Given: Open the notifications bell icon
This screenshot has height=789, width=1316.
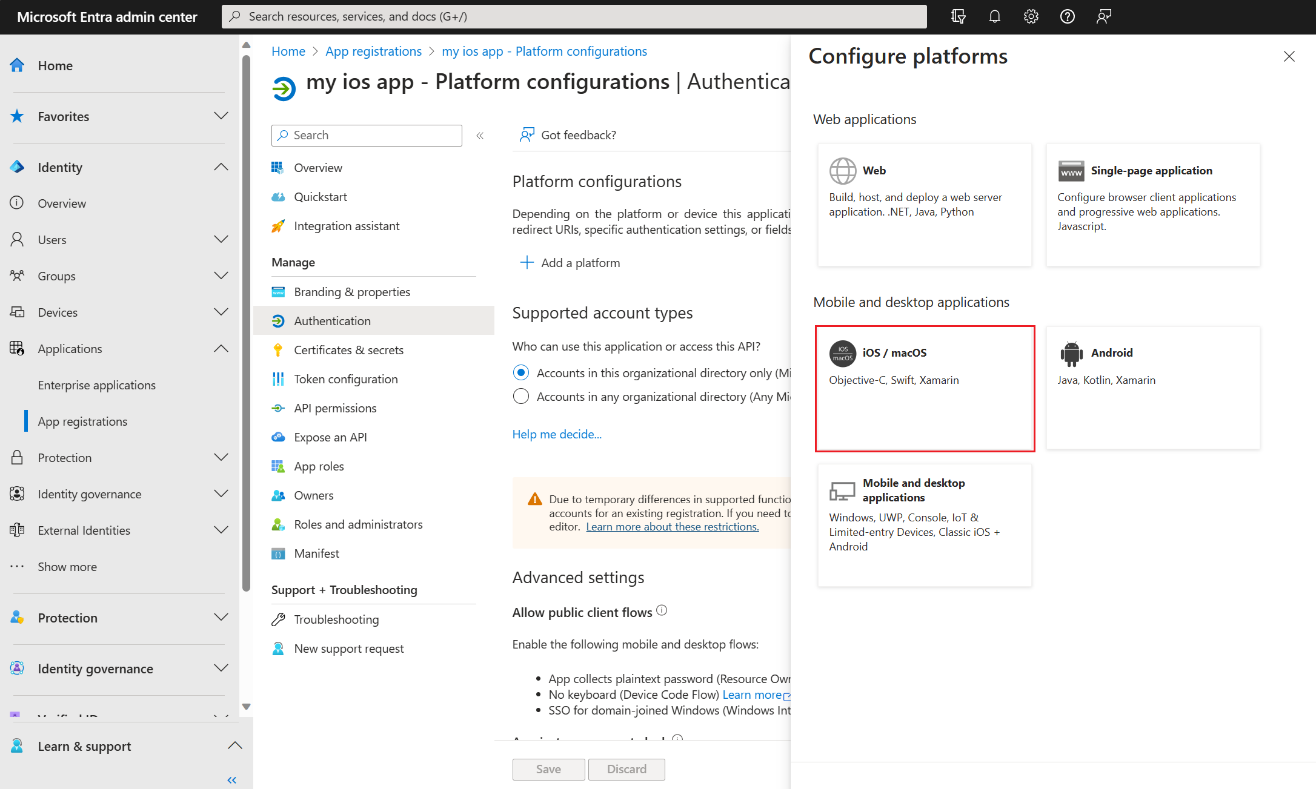Looking at the screenshot, I should click(x=994, y=16).
